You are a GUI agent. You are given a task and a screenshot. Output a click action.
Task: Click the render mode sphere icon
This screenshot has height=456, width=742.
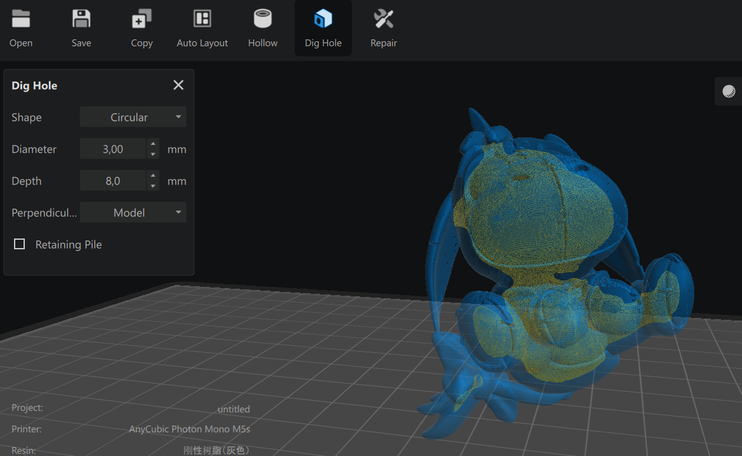[x=729, y=92]
